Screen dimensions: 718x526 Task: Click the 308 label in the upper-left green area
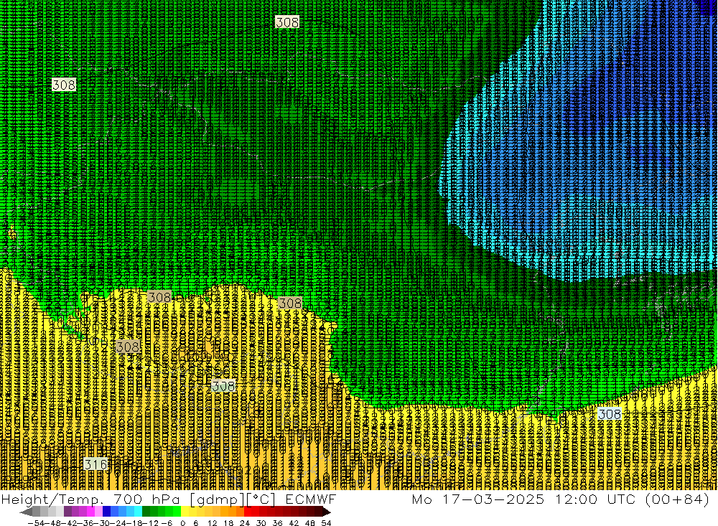pyautogui.click(x=64, y=85)
